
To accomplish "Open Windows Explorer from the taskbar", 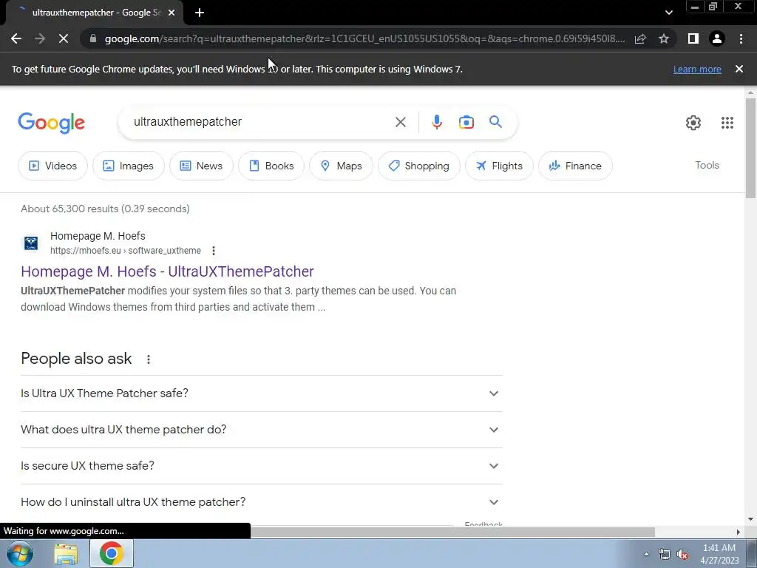I will point(66,554).
